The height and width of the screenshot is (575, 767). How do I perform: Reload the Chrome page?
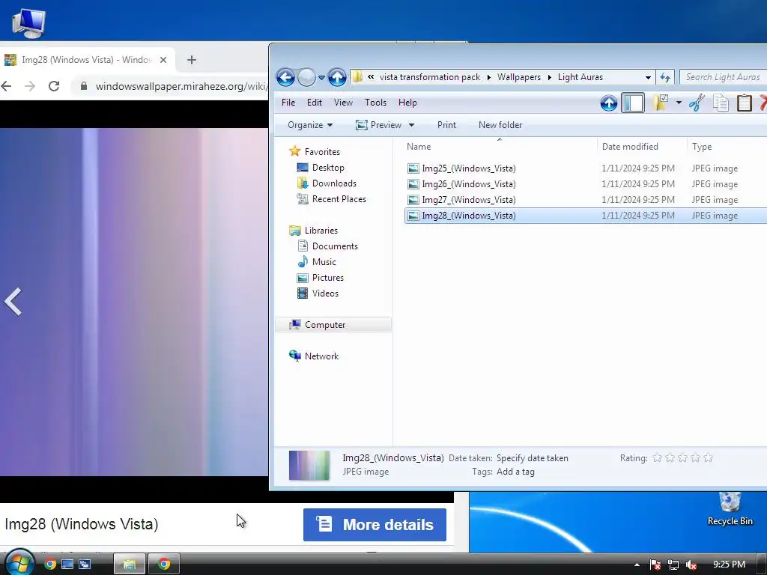[x=54, y=86]
